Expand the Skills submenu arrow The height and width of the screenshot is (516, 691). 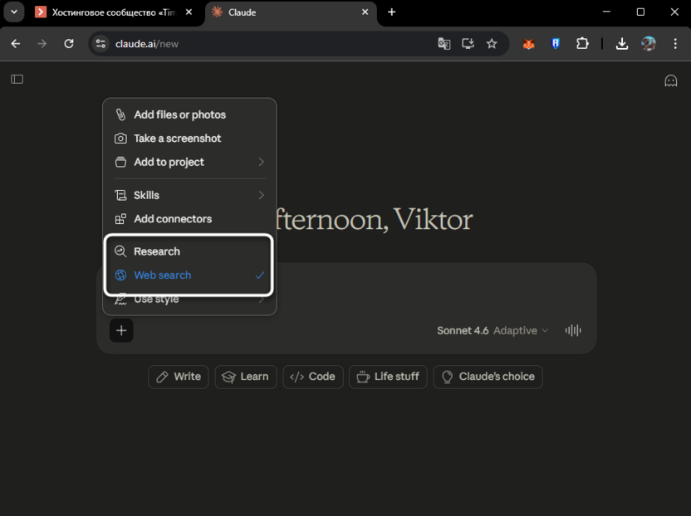262,195
